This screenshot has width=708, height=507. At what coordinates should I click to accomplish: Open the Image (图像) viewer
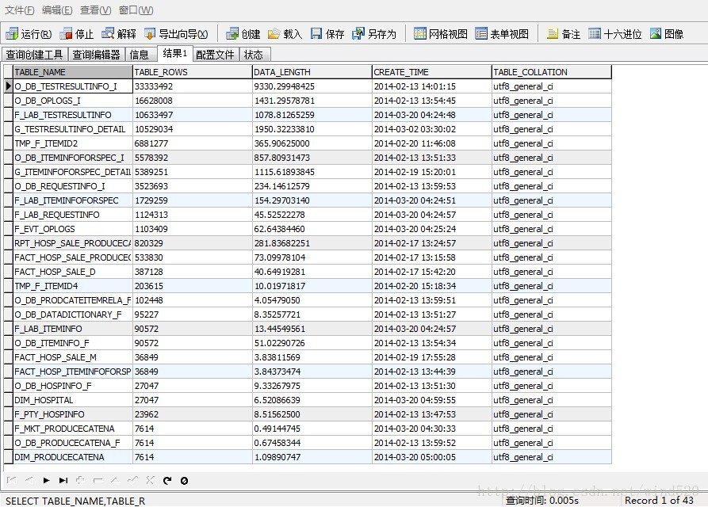(667, 34)
